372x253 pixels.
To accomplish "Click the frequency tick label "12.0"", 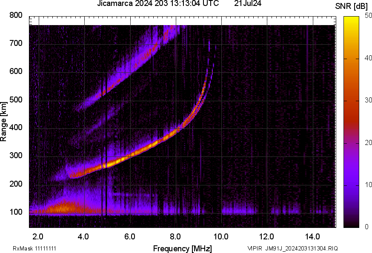I will tap(267, 236).
